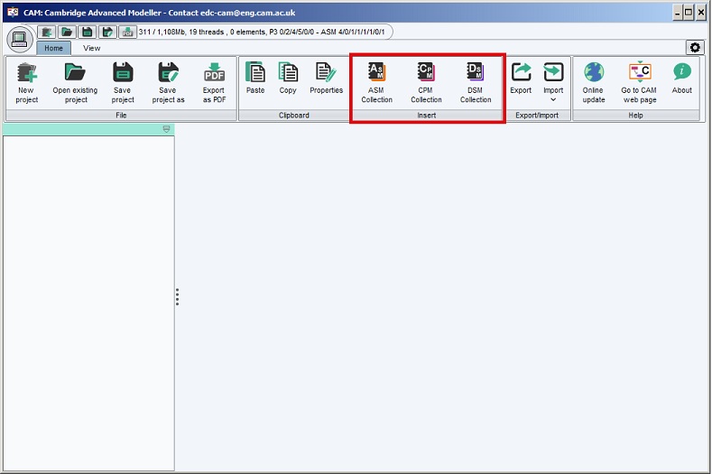Click Save project in File group
The width and height of the screenshot is (712, 474).
click(123, 83)
